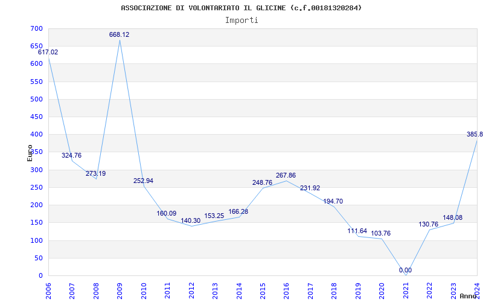The width and height of the screenshot is (483, 302).
Task: Click the 148.08 data label
Action: point(452,217)
